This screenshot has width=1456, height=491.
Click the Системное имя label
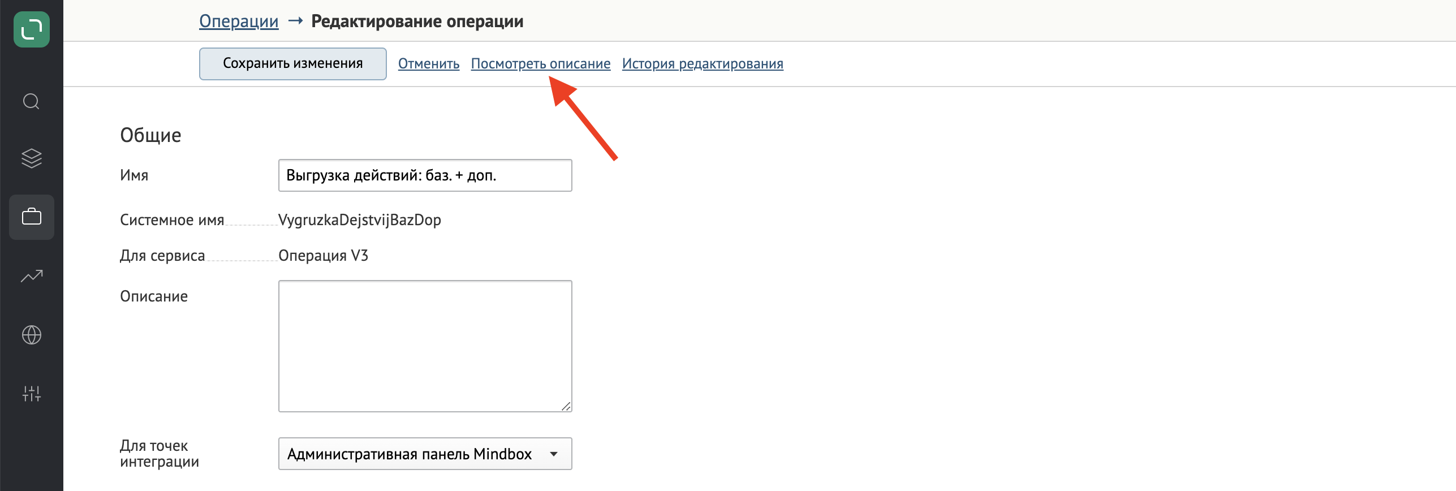pos(172,220)
